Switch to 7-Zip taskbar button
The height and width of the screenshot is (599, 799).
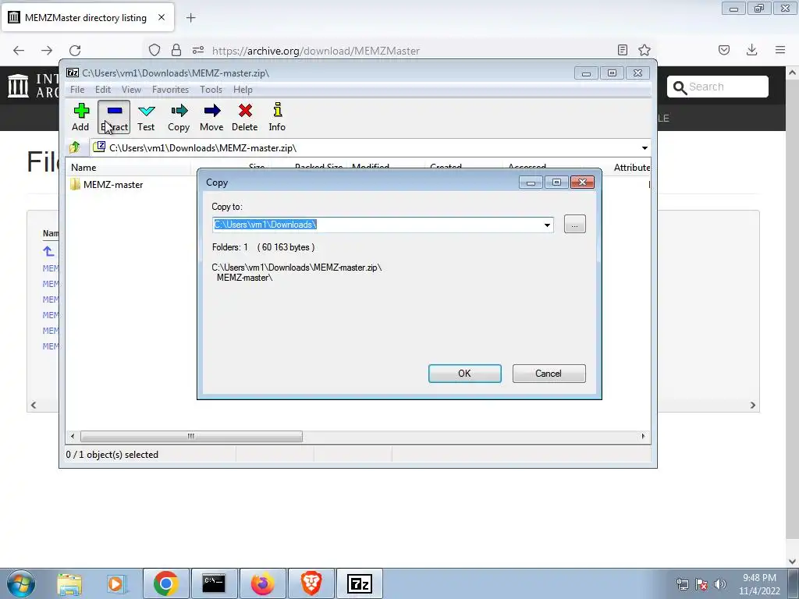coord(359,583)
